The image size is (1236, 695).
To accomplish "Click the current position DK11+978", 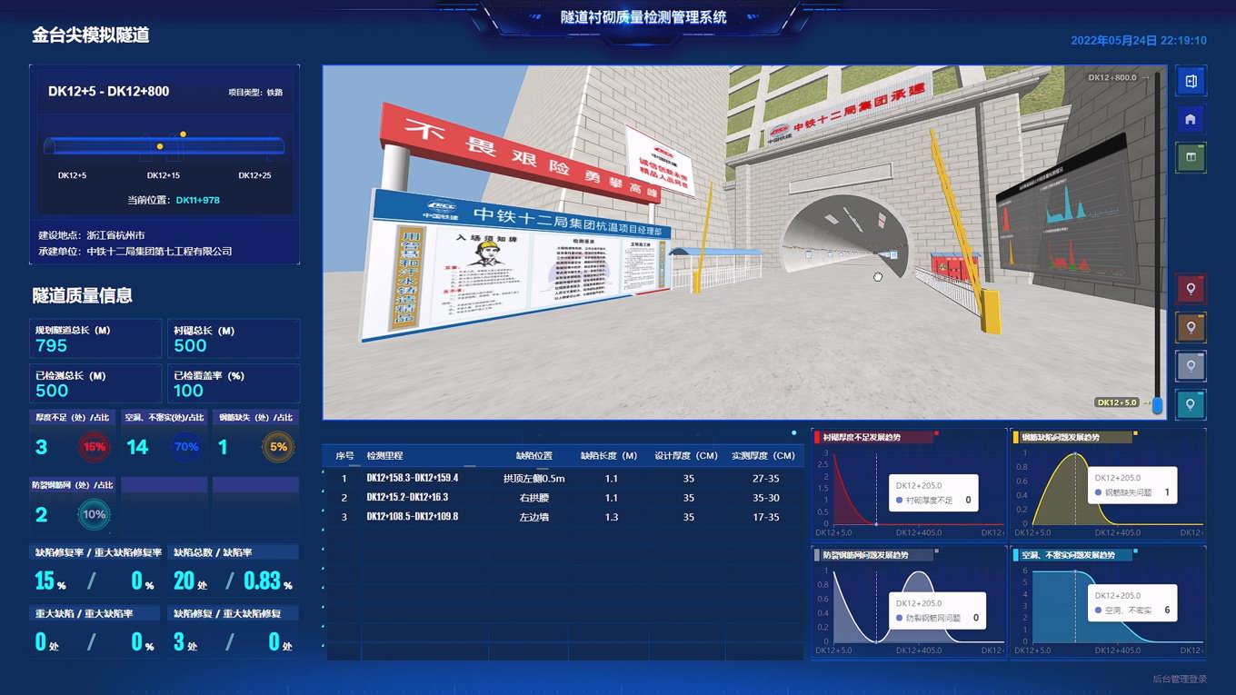I will click(x=198, y=200).
